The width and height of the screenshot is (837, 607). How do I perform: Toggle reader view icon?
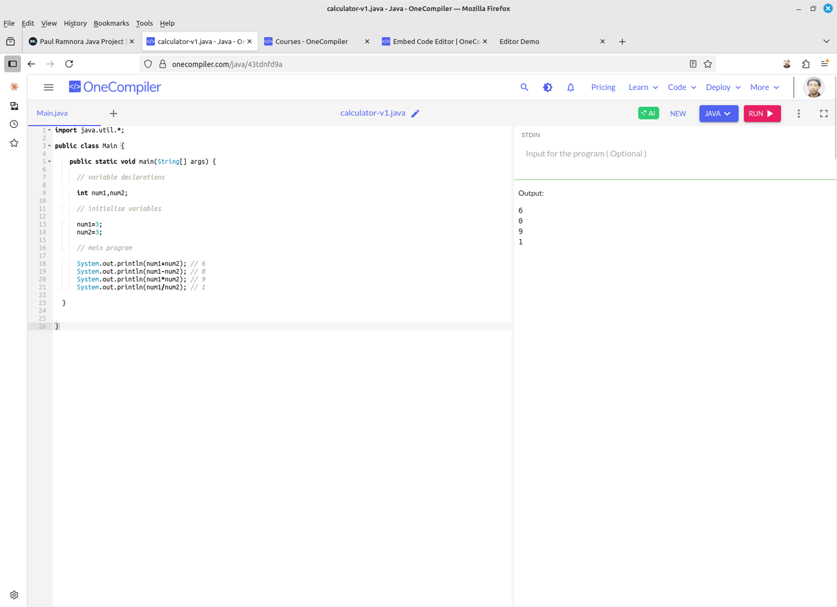(693, 64)
